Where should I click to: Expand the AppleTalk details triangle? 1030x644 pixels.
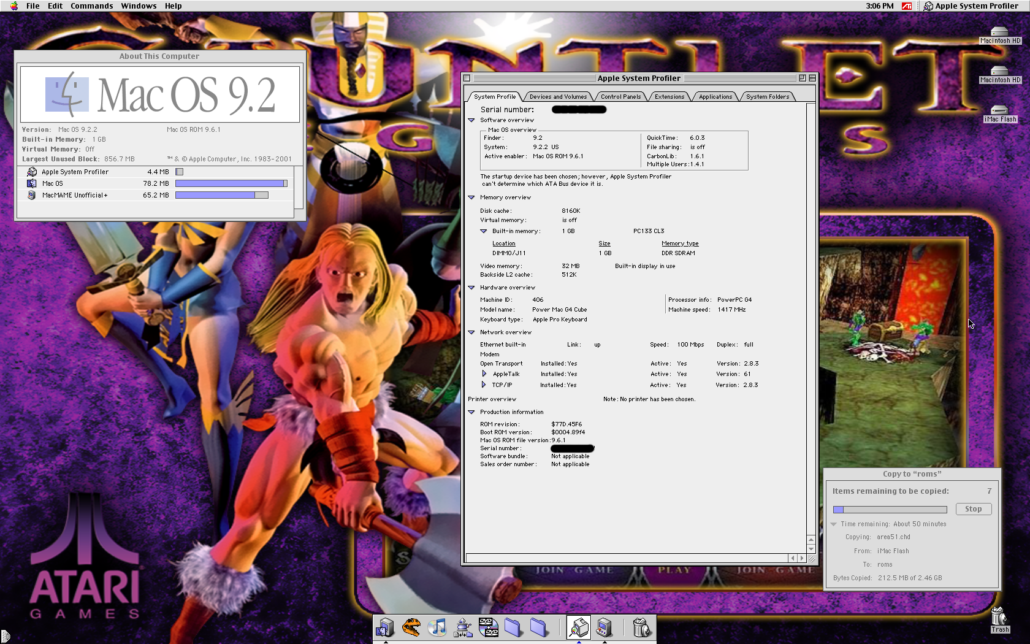pyautogui.click(x=484, y=374)
